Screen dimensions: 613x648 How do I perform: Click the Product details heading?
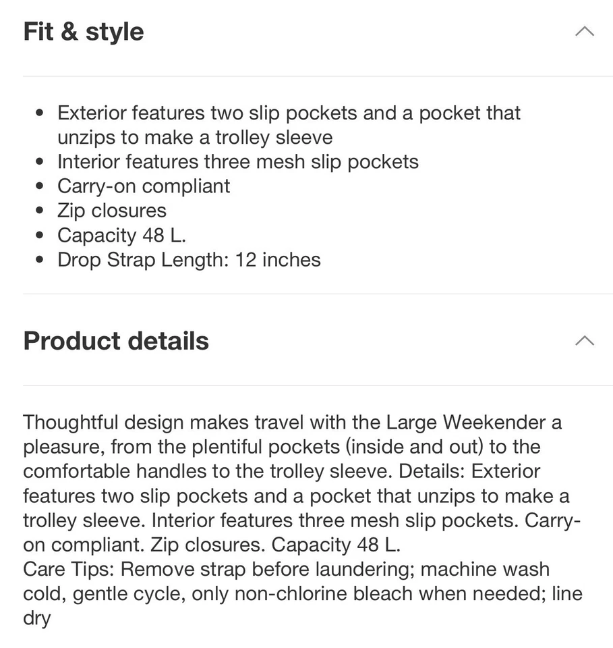116,341
